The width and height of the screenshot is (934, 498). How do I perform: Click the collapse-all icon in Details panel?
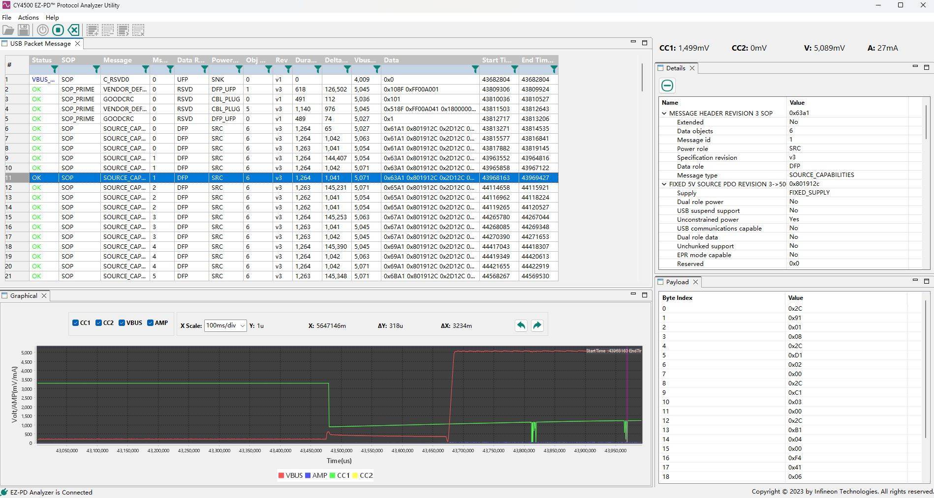coord(667,86)
